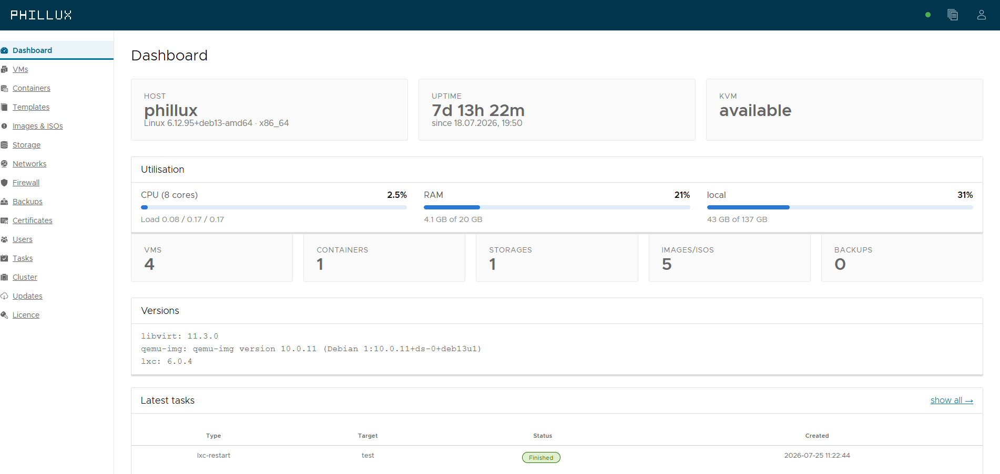
Task: Click 'show all' in Latest tasks
Action: click(x=952, y=400)
